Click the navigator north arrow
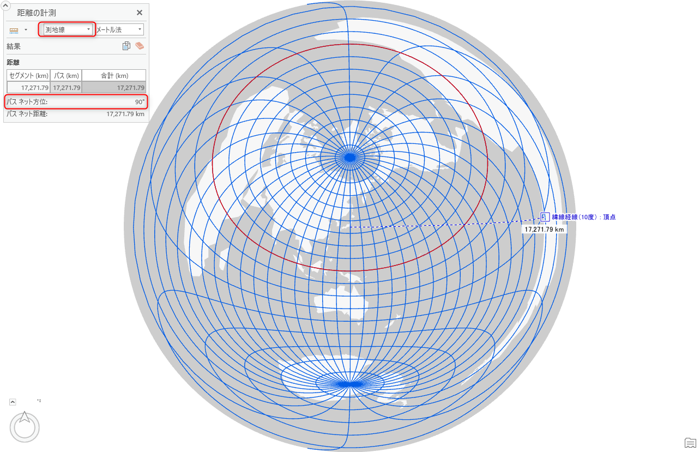 (25, 418)
